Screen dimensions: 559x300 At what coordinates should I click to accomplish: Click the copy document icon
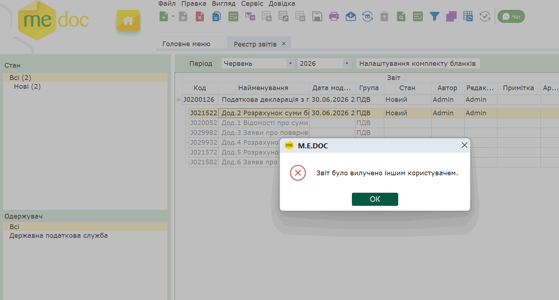pyautogui.click(x=217, y=16)
